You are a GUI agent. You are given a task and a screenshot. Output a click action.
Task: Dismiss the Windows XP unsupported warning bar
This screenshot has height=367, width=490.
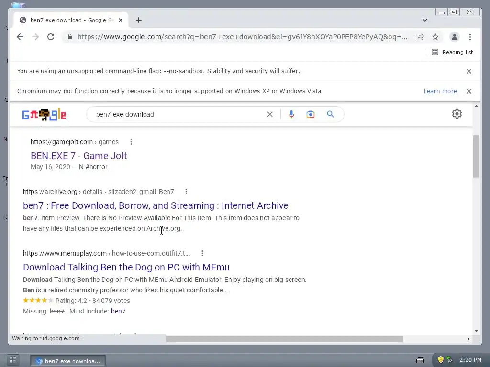coord(469,91)
